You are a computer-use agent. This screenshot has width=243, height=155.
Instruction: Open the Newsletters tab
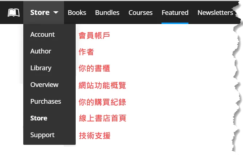pyautogui.click(x=215, y=13)
